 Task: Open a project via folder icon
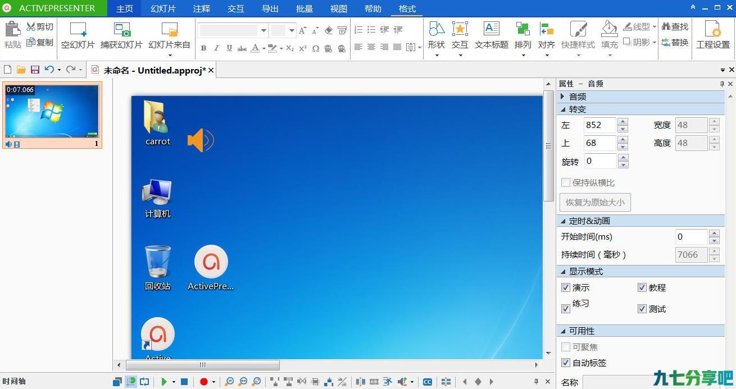coord(21,70)
